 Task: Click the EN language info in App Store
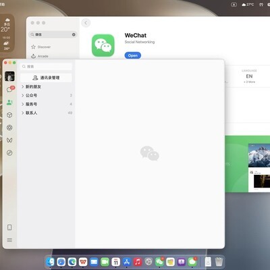coord(249,76)
